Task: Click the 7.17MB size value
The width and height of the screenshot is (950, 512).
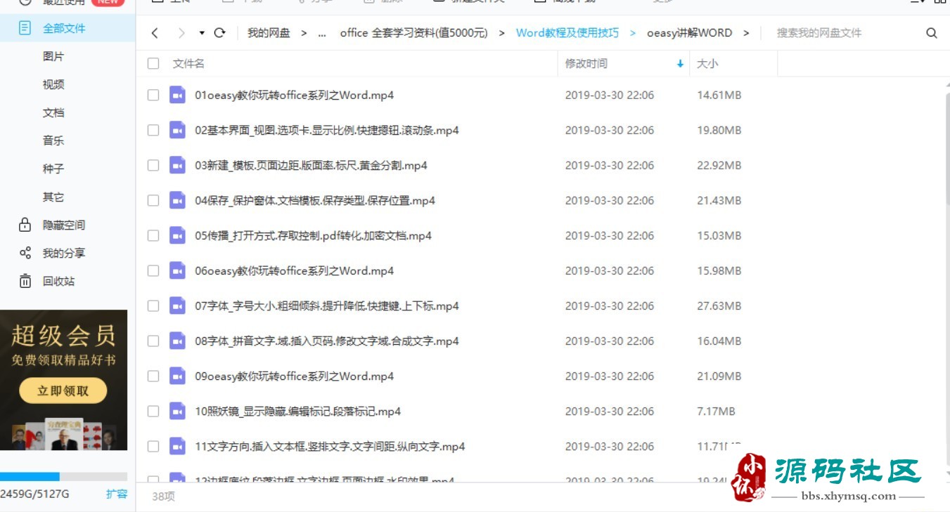Action: [x=716, y=411]
